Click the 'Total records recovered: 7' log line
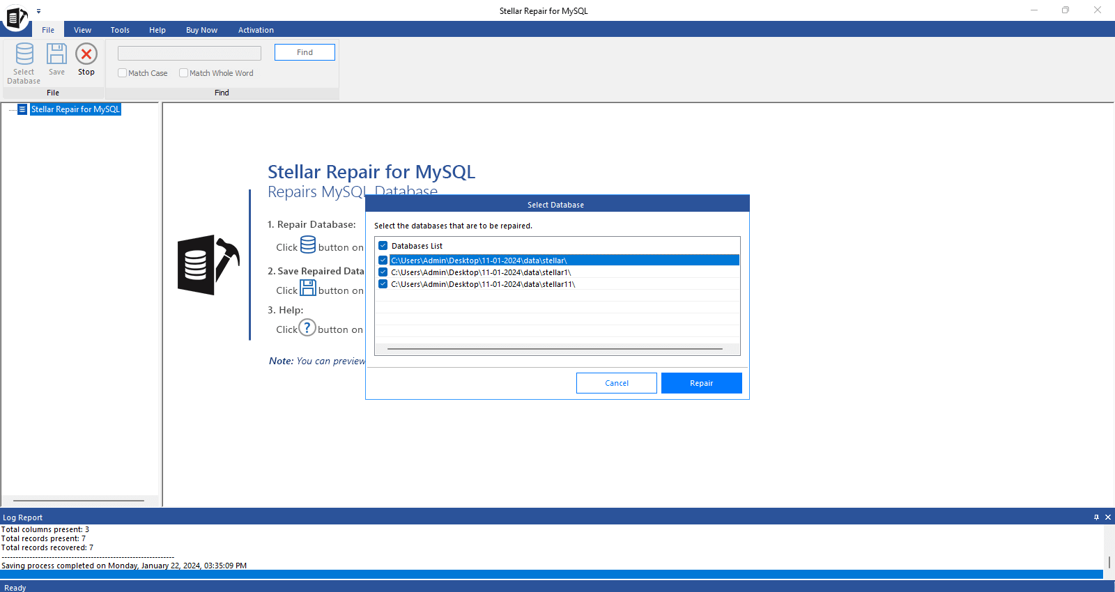 pos(47,547)
